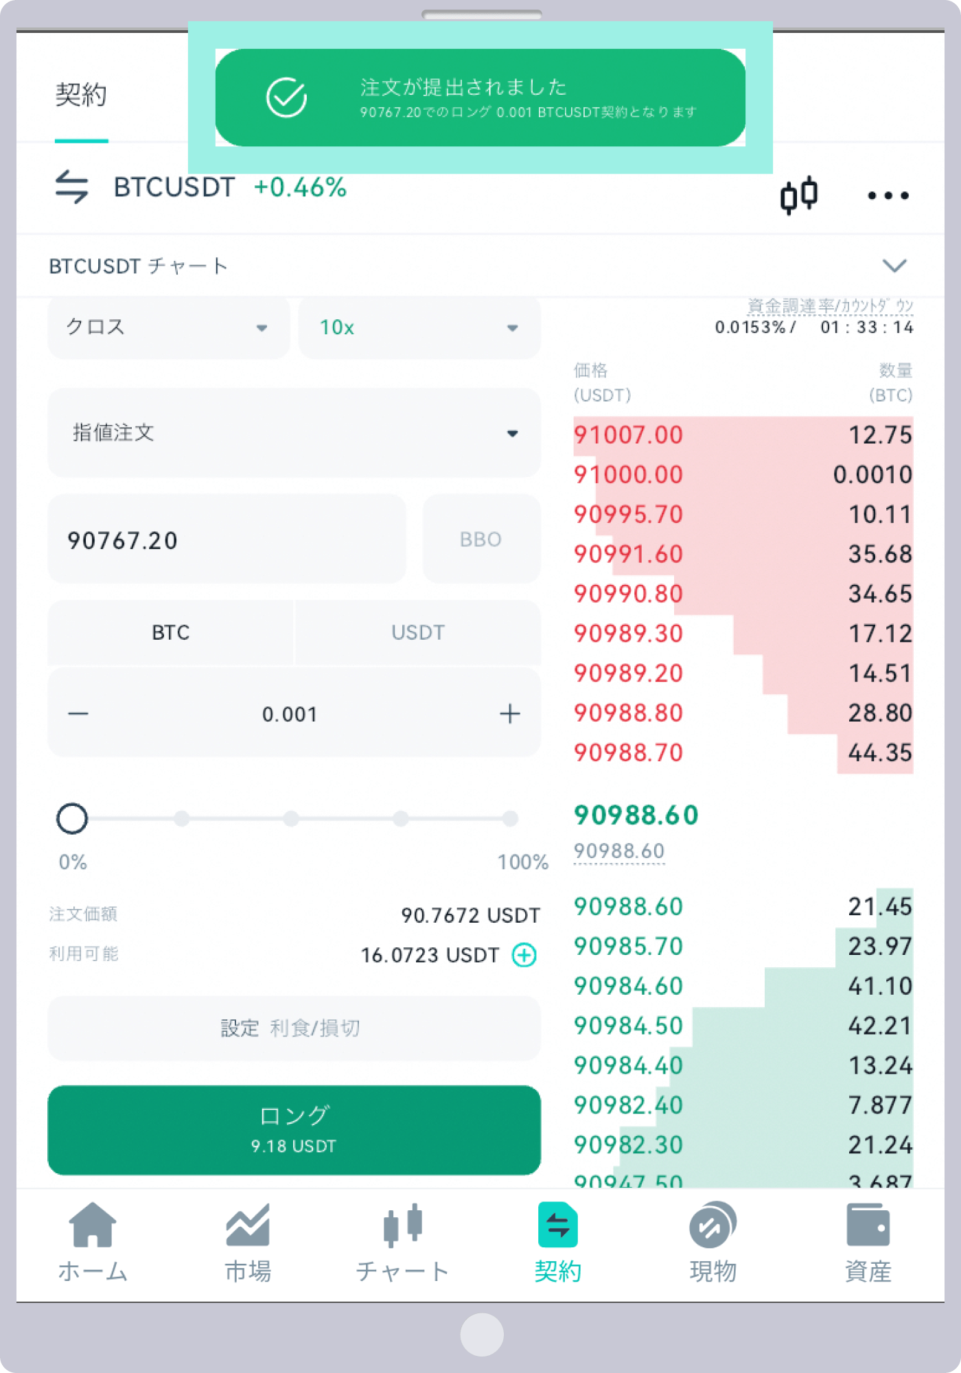Open the 10x leverage dropdown
Viewport: 961px width, 1373px height.
(x=419, y=327)
